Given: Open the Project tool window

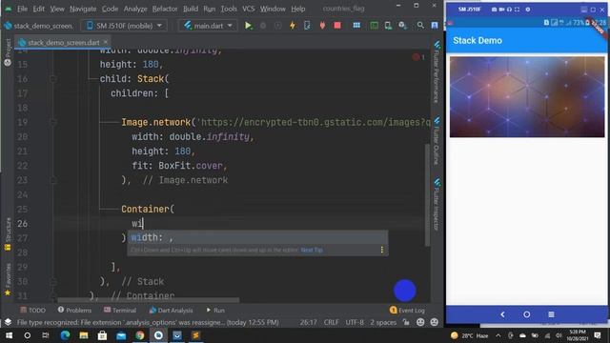Looking at the screenshot, I should point(8,52).
